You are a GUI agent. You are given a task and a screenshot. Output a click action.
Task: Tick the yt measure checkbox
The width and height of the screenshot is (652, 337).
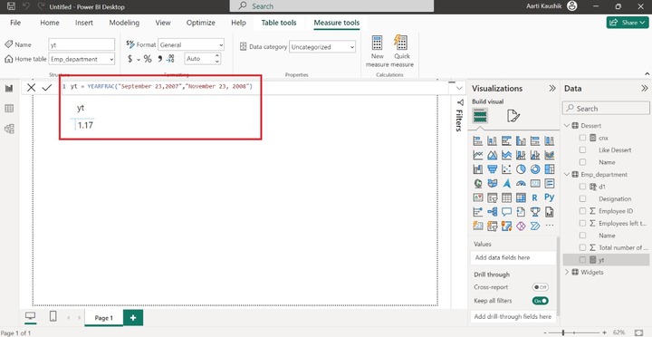click(582, 260)
